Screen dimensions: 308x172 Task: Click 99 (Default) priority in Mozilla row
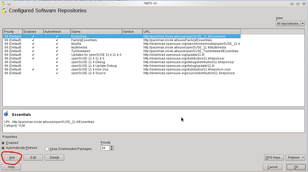tap(13, 44)
